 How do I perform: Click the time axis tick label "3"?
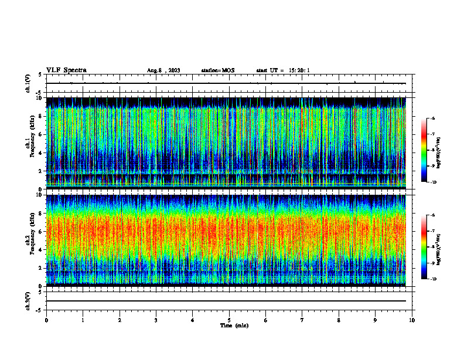coord(156,320)
